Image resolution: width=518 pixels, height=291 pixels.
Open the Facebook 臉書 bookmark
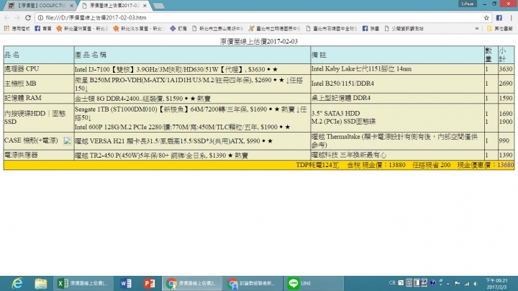pos(371,28)
